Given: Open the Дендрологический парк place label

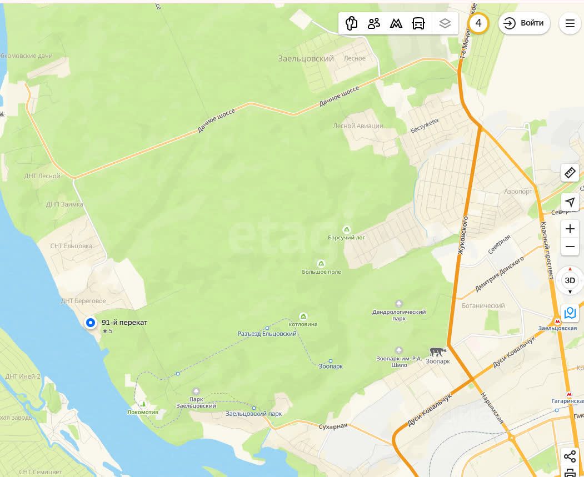Looking at the screenshot, I should (399, 315).
